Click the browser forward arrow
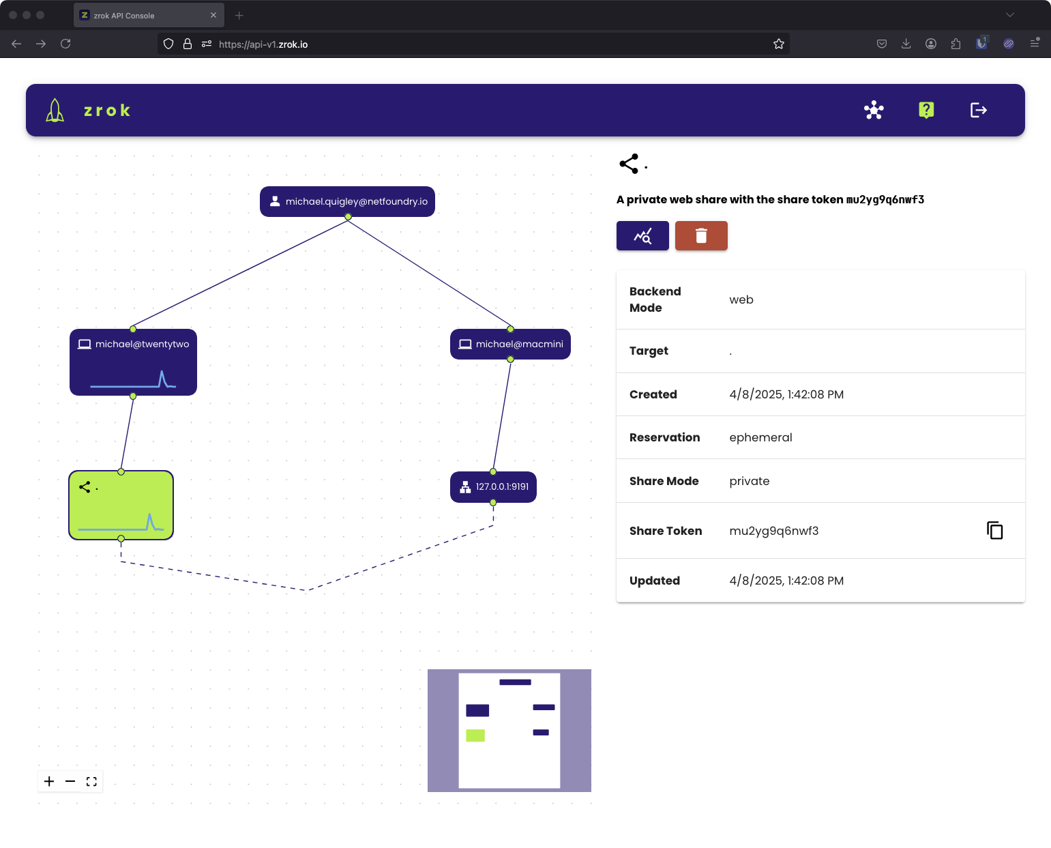1051x848 pixels. pos(41,44)
